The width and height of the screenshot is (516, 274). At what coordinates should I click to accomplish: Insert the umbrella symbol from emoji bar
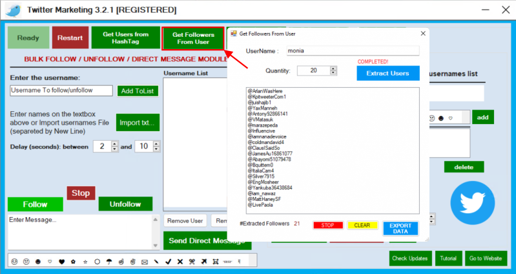(x=108, y=262)
